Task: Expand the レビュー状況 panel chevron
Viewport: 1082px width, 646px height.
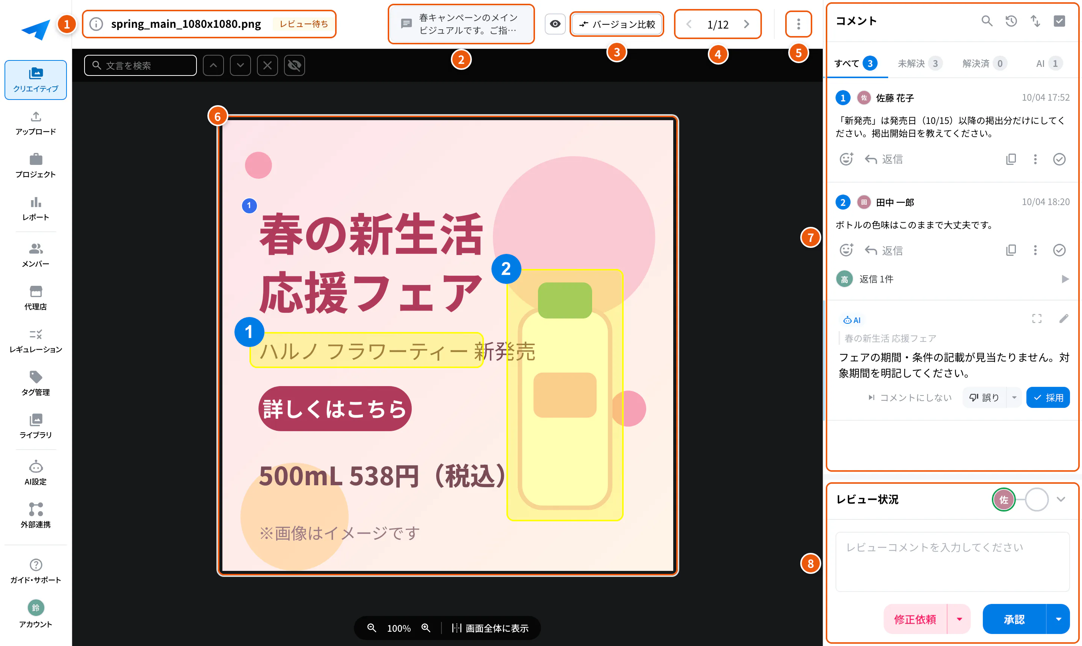Action: [x=1061, y=499]
